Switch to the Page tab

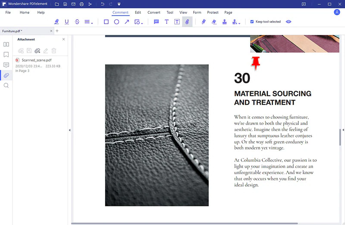(x=228, y=12)
